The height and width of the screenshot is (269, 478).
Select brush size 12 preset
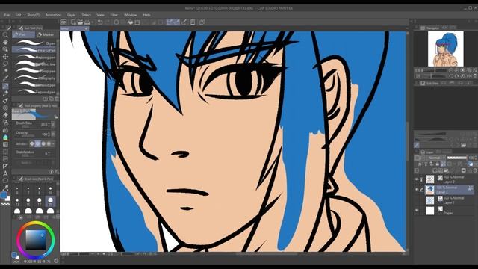click(17, 202)
